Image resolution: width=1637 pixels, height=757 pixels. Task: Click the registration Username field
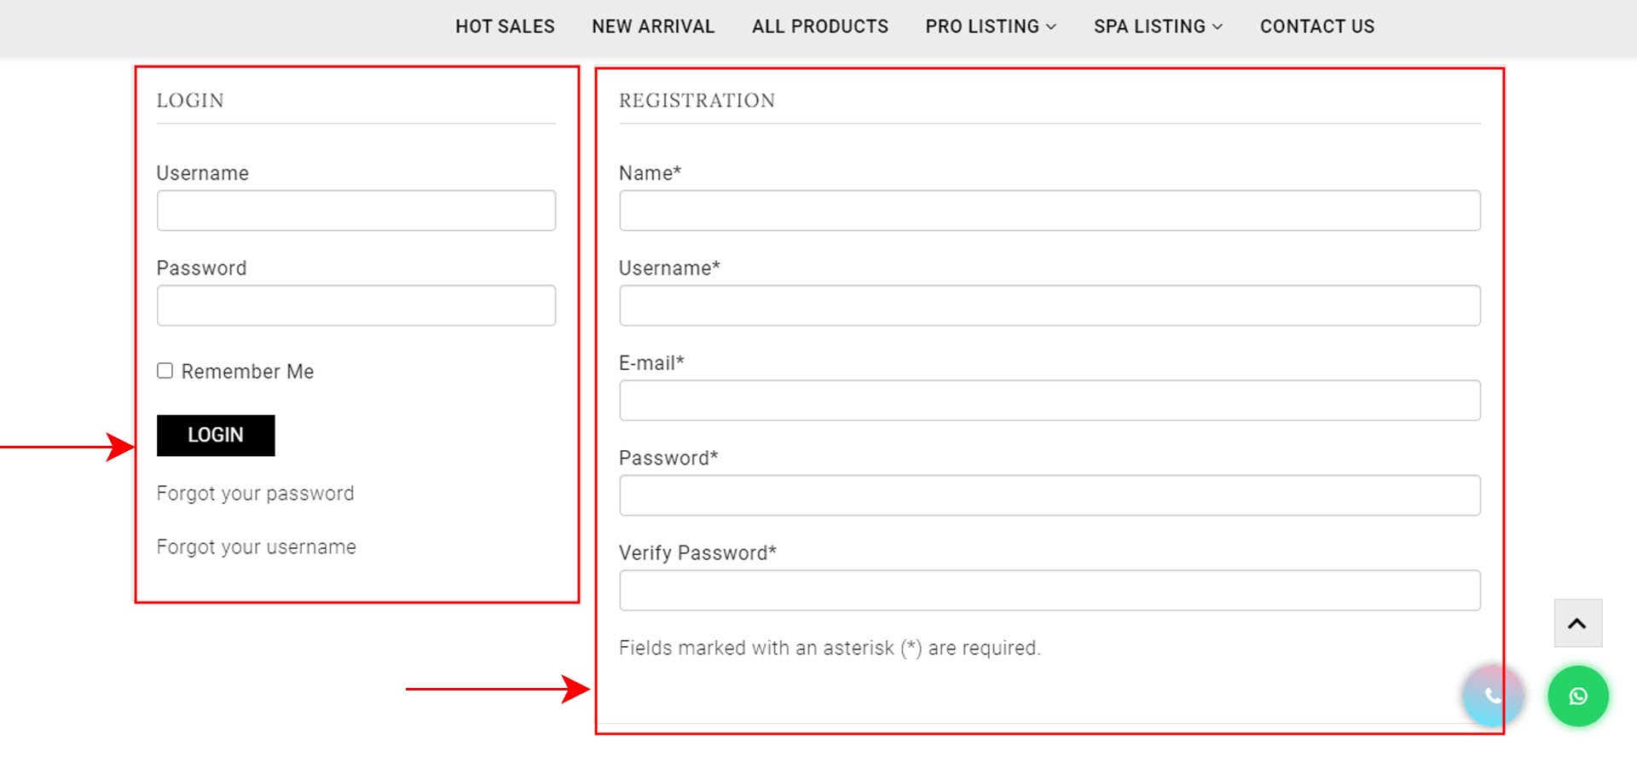pyautogui.click(x=1049, y=306)
